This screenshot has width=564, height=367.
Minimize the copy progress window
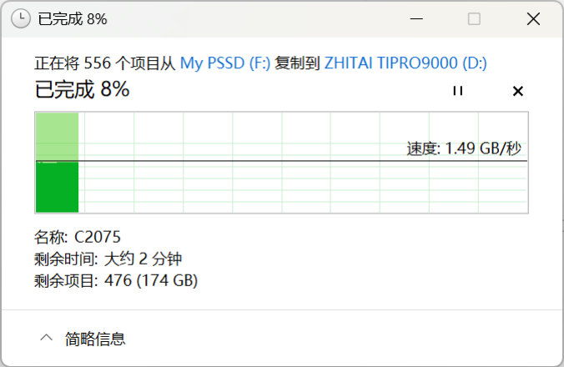point(417,18)
